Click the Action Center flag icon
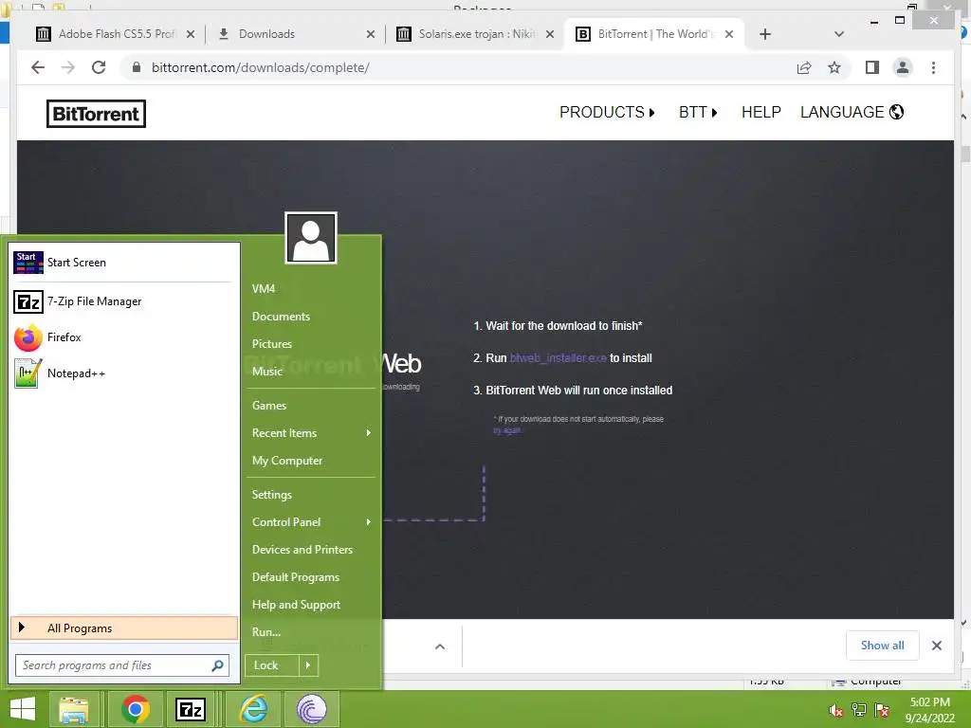The height and width of the screenshot is (728, 971). click(x=882, y=710)
